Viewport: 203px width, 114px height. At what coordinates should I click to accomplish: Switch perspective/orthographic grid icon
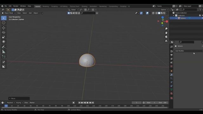tap(166, 41)
